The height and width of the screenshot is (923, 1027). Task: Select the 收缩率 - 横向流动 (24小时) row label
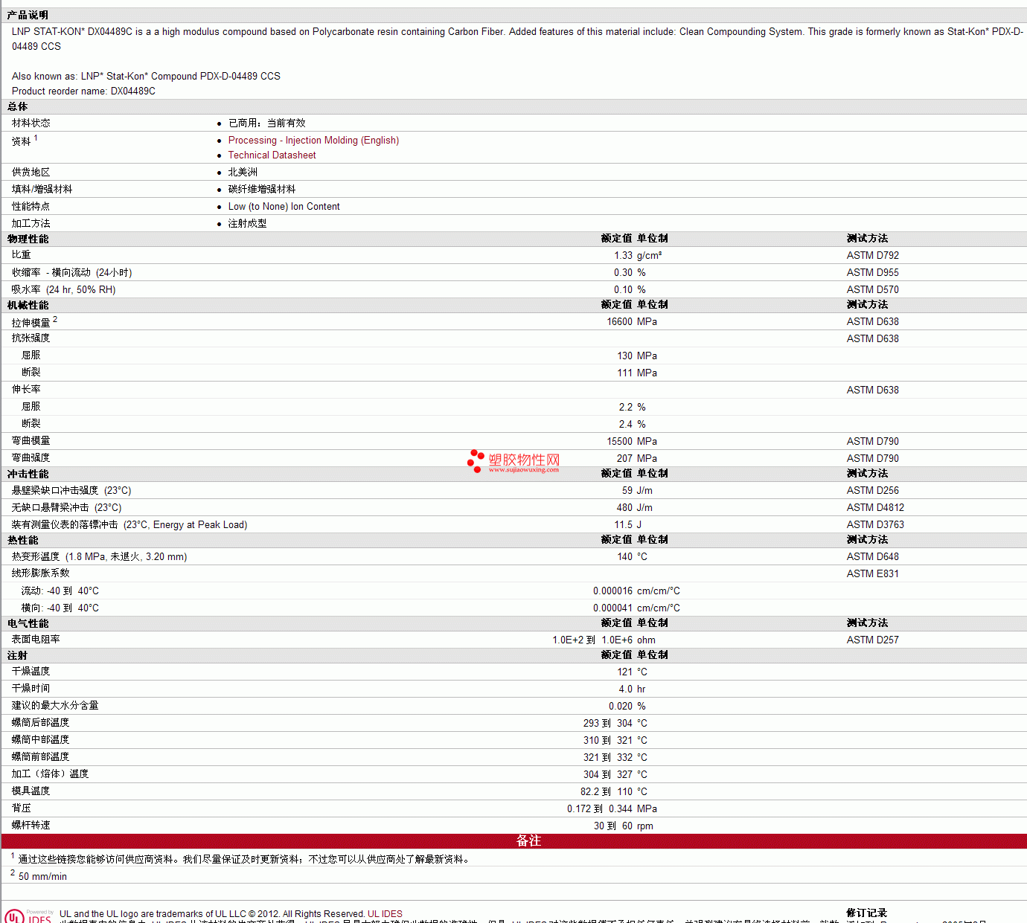coord(71,273)
